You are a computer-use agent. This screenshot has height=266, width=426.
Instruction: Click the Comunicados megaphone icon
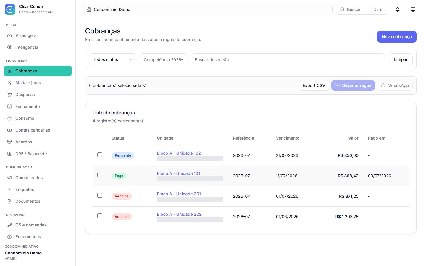pos(9,178)
